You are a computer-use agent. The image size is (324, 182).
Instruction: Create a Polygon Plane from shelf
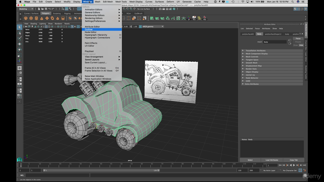point(47,18)
